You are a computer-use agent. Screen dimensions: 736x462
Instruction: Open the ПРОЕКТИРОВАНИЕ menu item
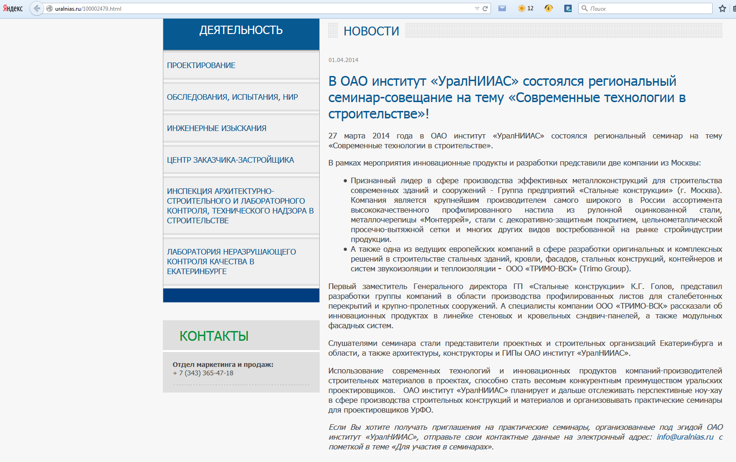point(201,65)
